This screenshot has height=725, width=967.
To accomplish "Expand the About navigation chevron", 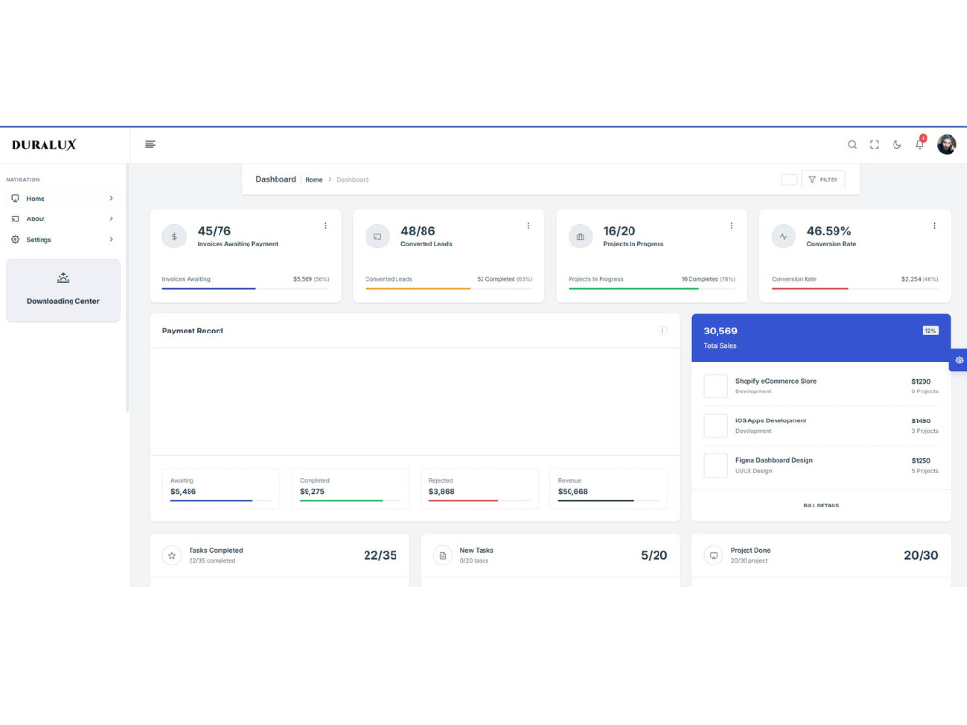I will coord(111,218).
